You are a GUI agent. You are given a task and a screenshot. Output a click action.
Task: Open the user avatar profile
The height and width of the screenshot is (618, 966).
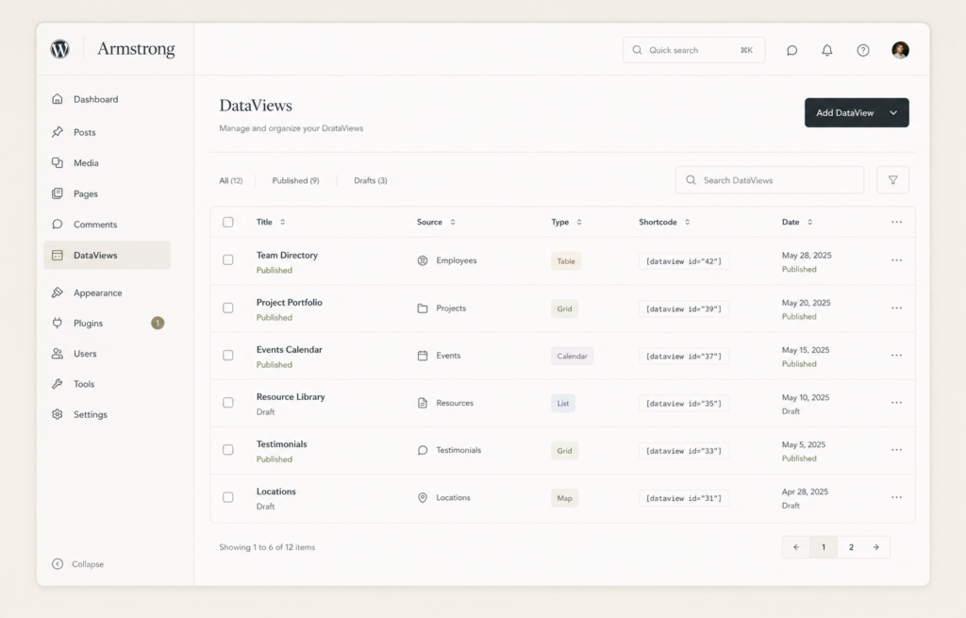click(x=900, y=50)
